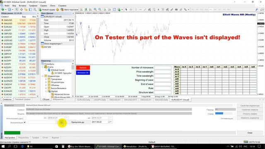This screenshot has width=265, height=149.
Task: Open the Период timeframe dropdown
Action: (225, 109)
